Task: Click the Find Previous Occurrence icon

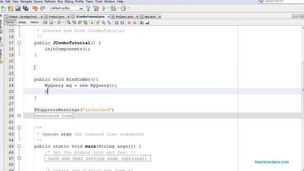Action: [x=74, y=22]
